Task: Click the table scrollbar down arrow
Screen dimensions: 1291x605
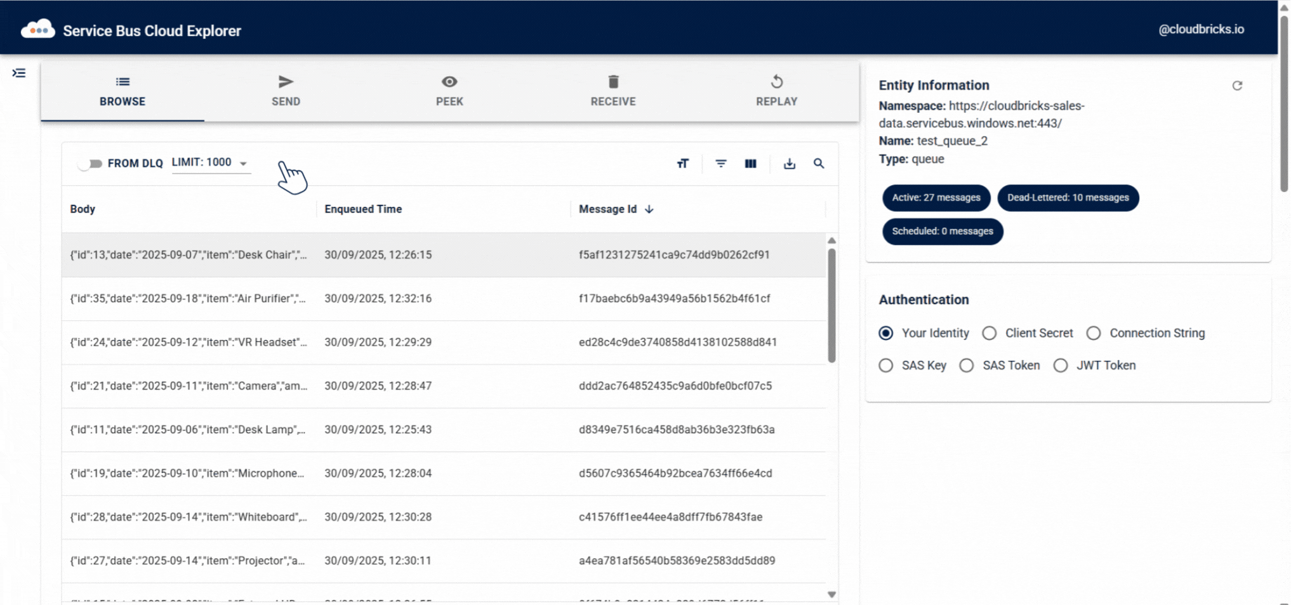Action: [x=831, y=594]
